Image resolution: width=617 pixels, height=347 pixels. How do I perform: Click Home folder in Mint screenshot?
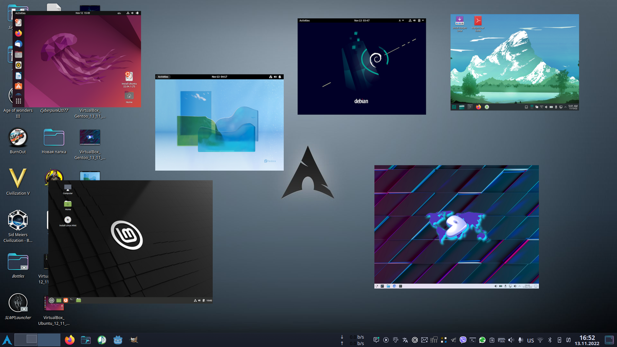tap(67, 205)
